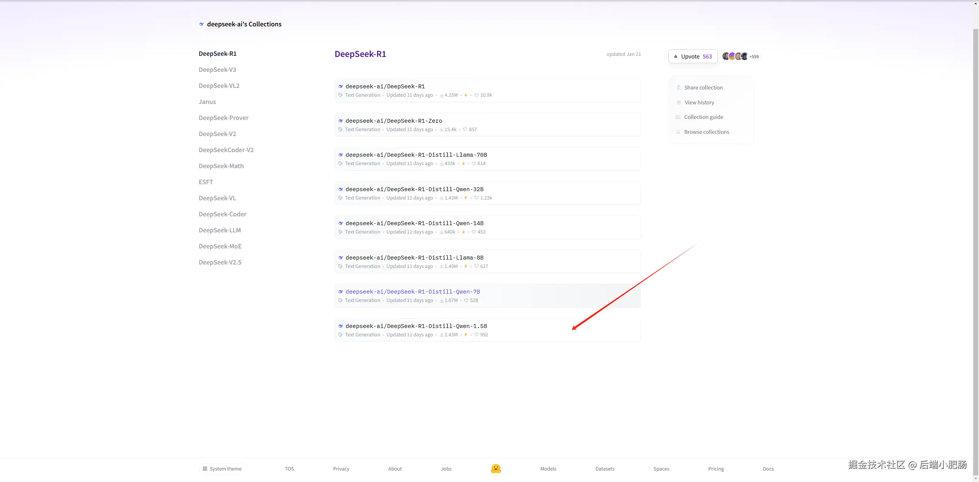
Task: Click the Share collection icon
Action: (x=678, y=88)
